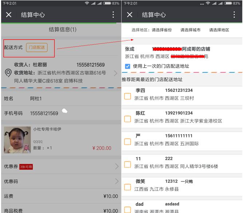Screen dimensions: 243x213
Task: Open shipping address details via right chevron
Action: (x=116, y=73)
